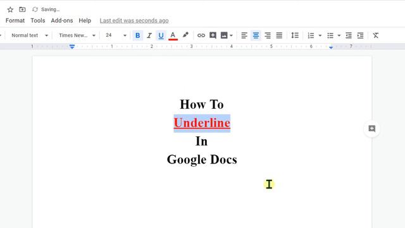Click the left indent marker on ruler

coord(72,46)
